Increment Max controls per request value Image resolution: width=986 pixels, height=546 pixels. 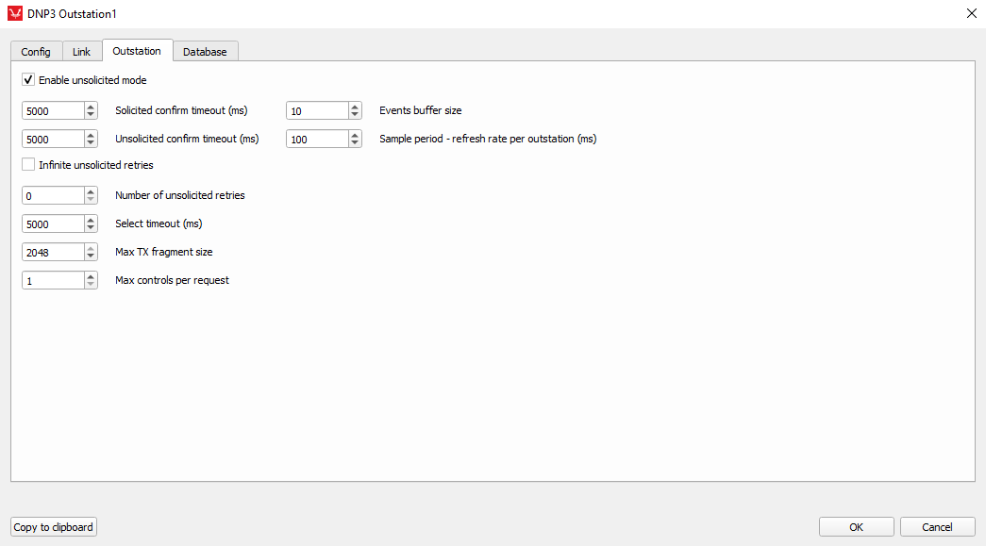coord(91,276)
